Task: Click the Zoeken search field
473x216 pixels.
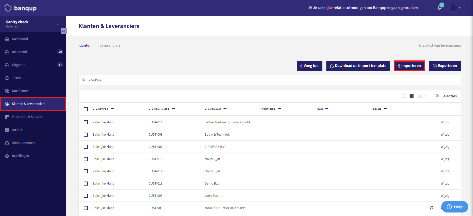Action: (x=270, y=80)
